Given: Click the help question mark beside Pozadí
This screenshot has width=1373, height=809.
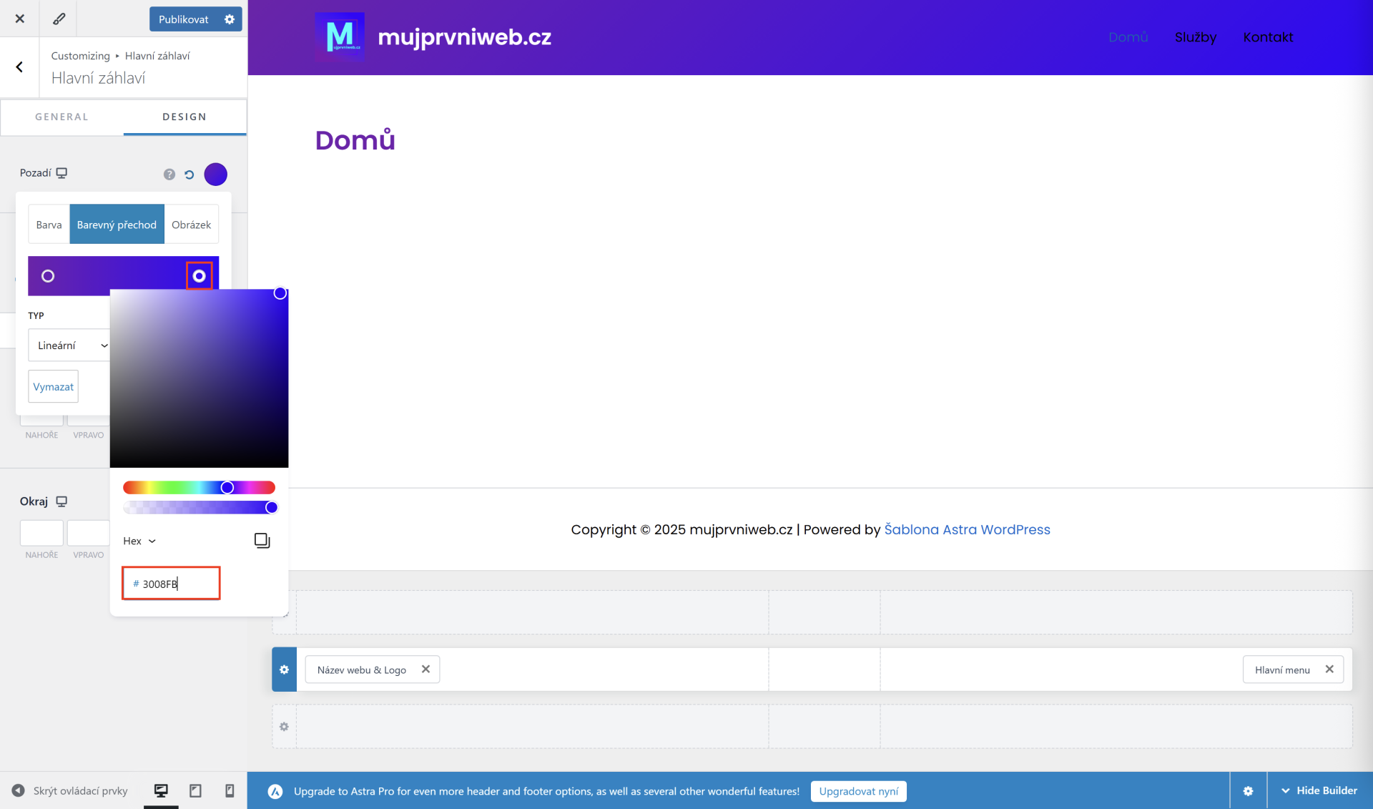Looking at the screenshot, I should (x=169, y=175).
